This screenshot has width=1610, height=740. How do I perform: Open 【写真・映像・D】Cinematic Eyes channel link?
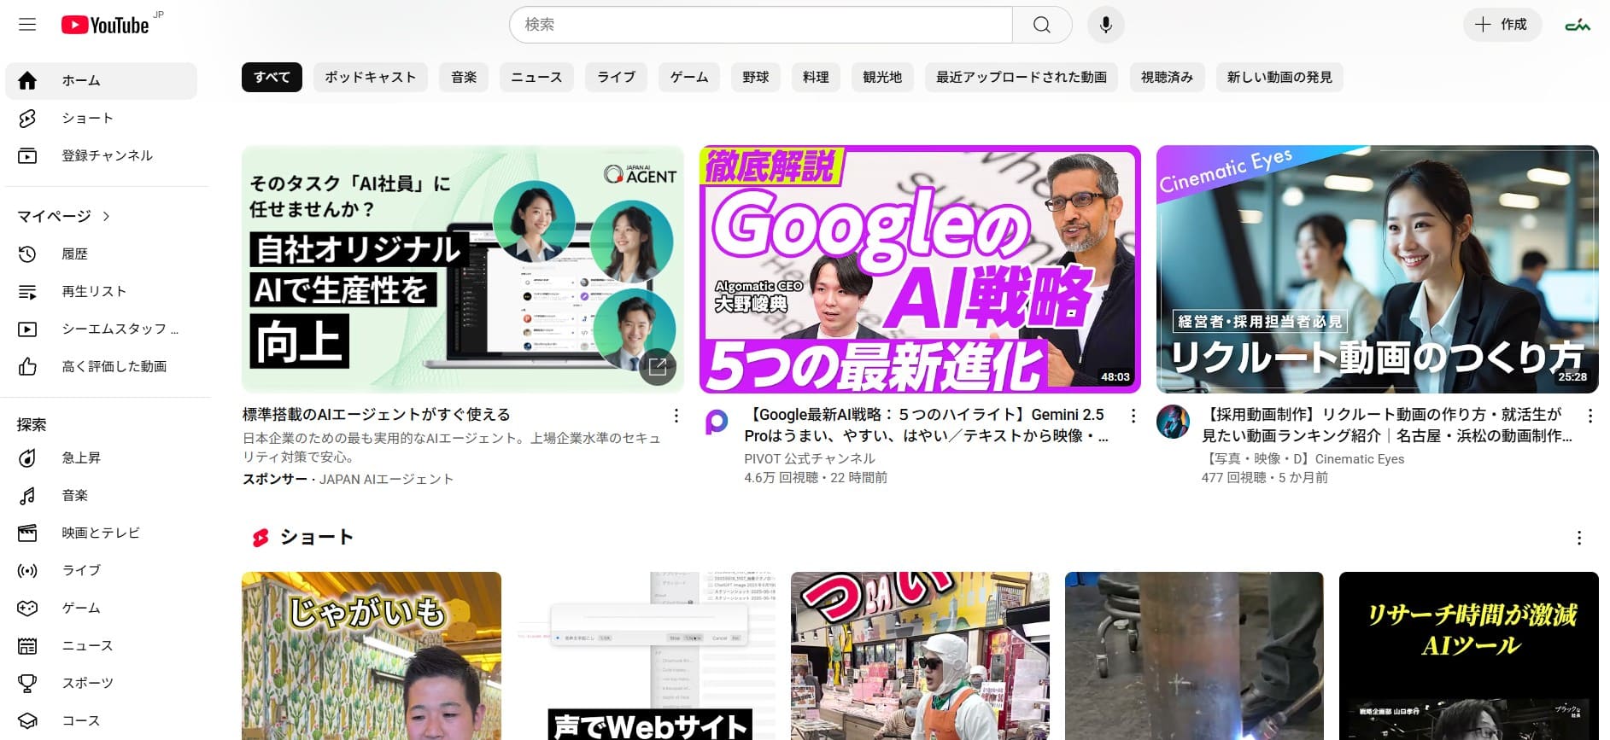click(x=1303, y=458)
